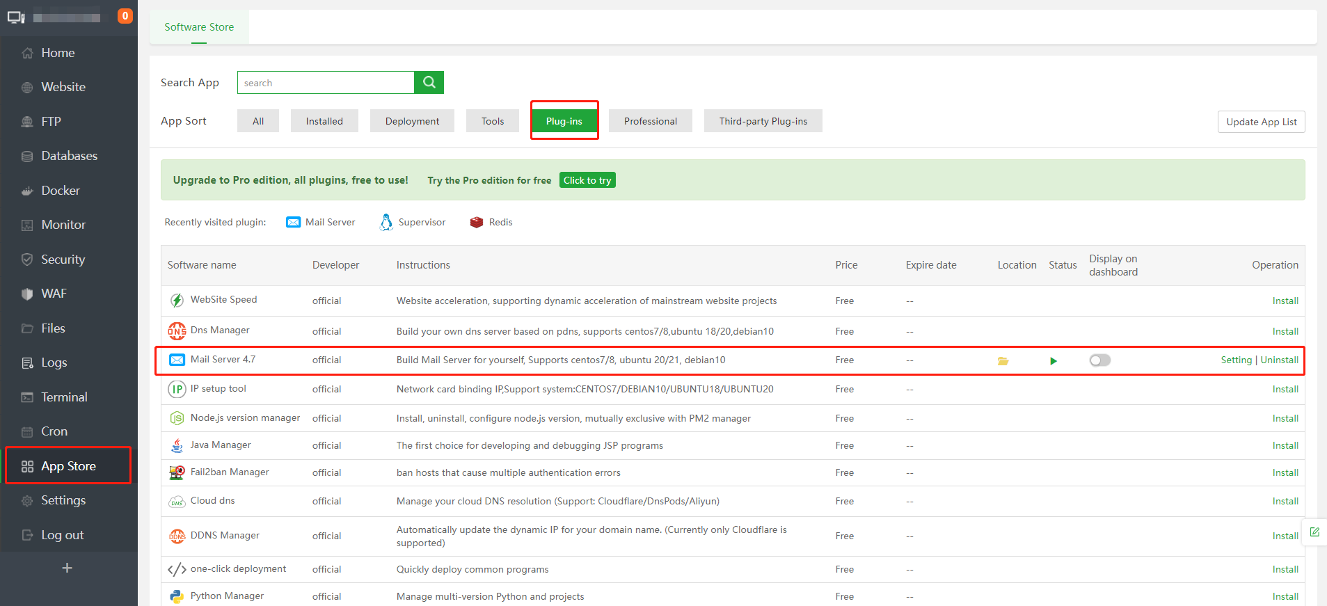Click the panel monitor logo icon
Viewport: 1327px width, 606px height.
pyautogui.click(x=16, y=17)
